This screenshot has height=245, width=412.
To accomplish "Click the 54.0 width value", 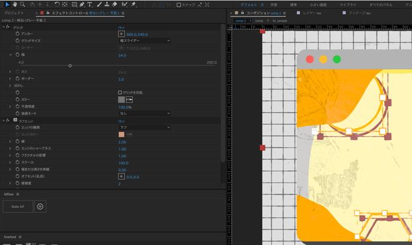I will click(x=122, y=55).
